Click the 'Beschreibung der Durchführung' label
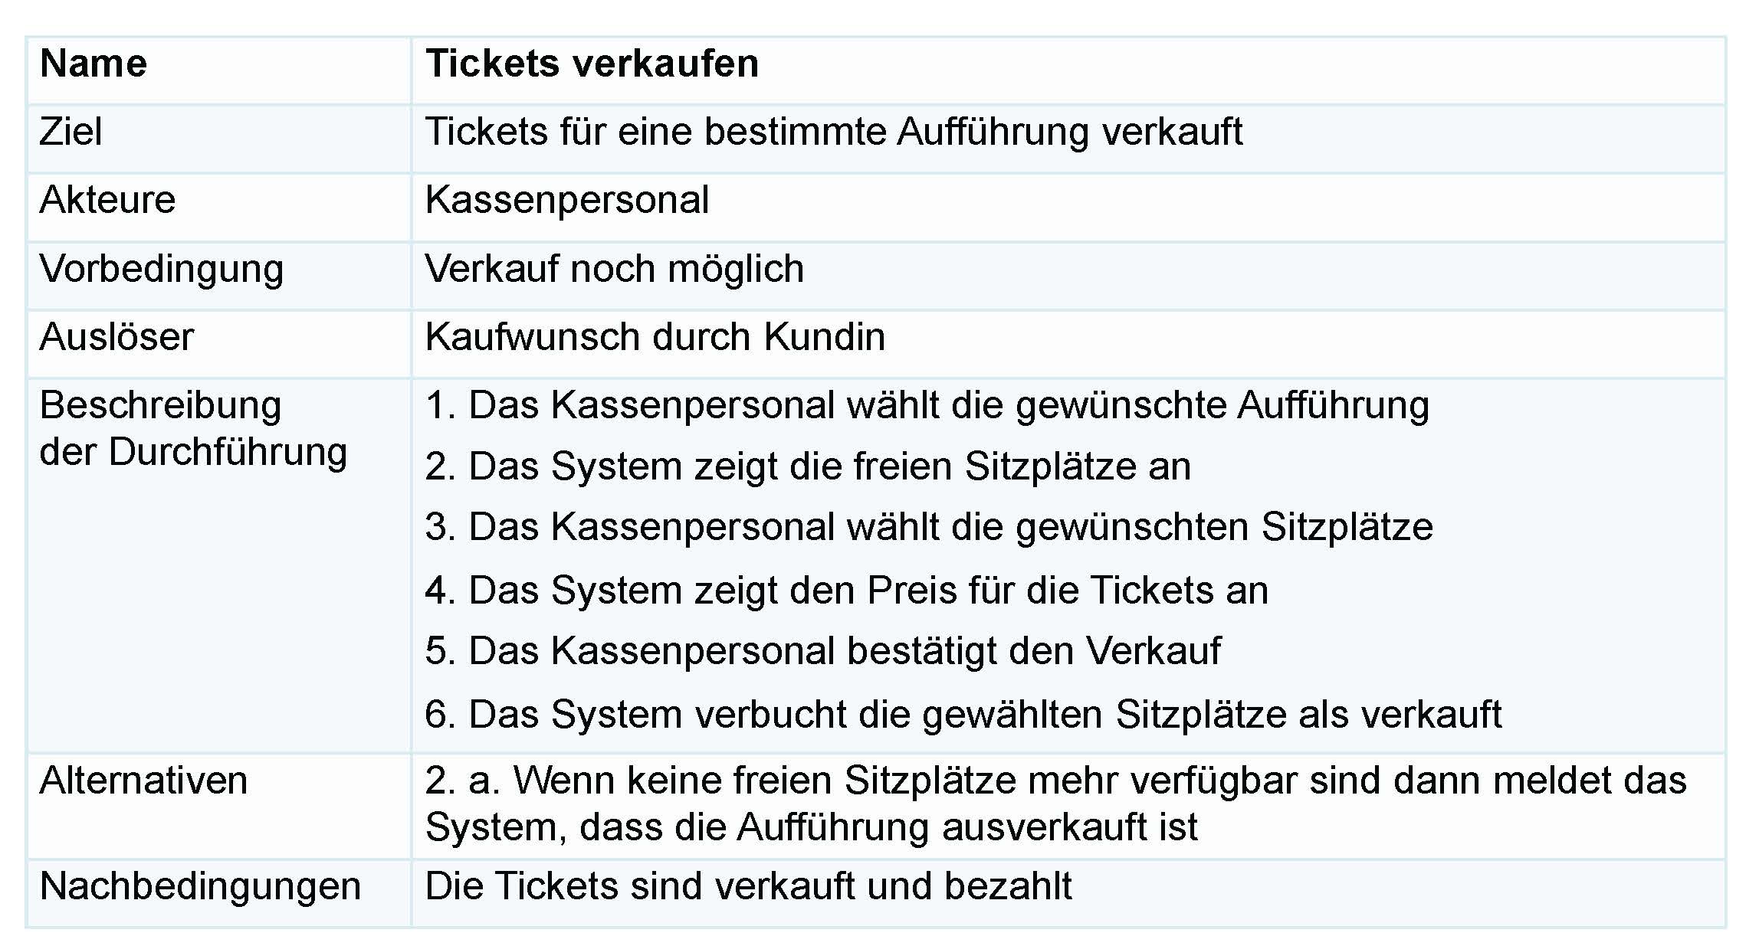Image resolution: width=1759 pixels, height=946 pixels. tap(192, 428)
